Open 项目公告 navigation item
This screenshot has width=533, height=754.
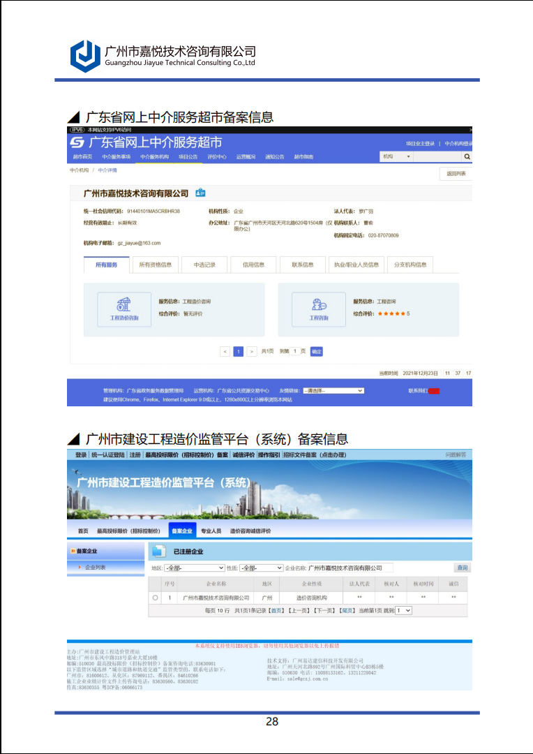pyautogui.click(x=188, y=157)
